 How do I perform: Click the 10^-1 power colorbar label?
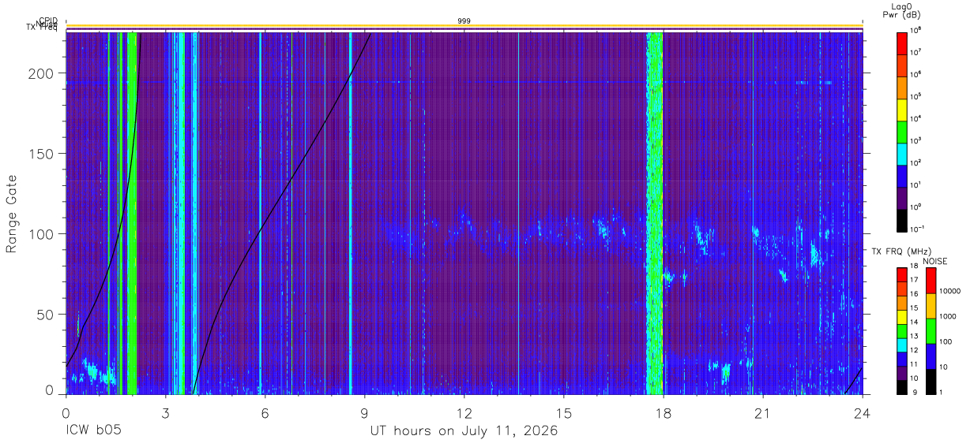coord(919,228)
